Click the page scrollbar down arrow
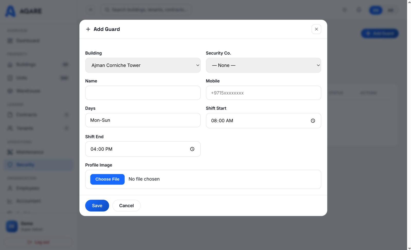This screenshot has height=250, width=411. (x=409, y=248)
